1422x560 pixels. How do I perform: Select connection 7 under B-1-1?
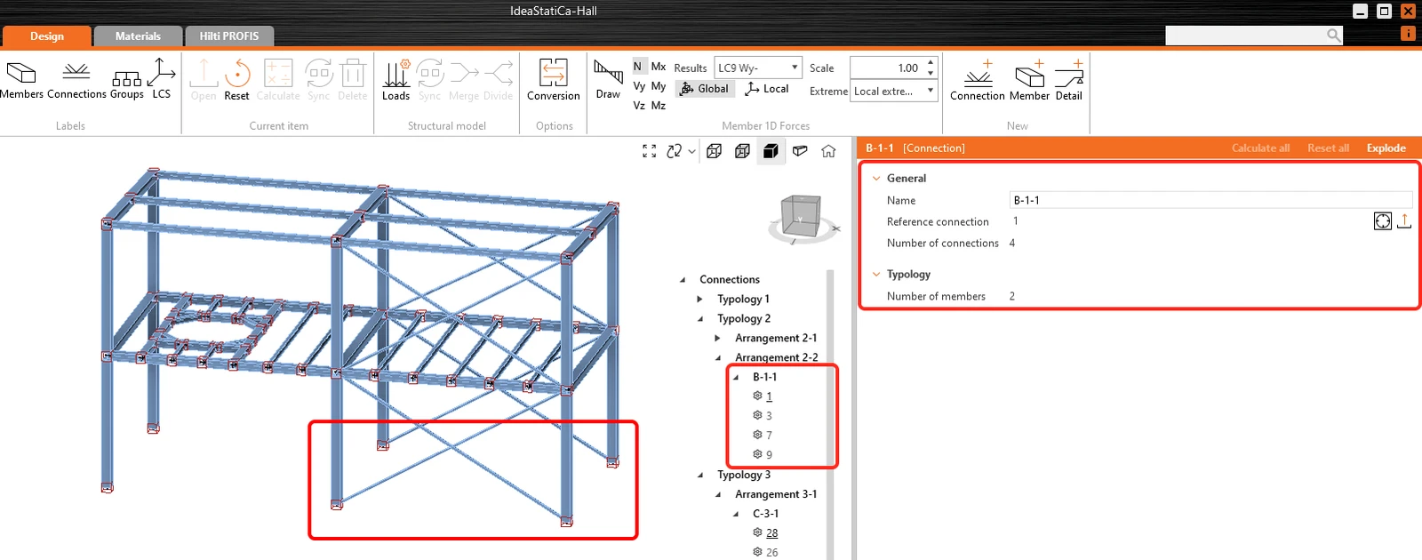pyautogui.click(x=769, y=436)
